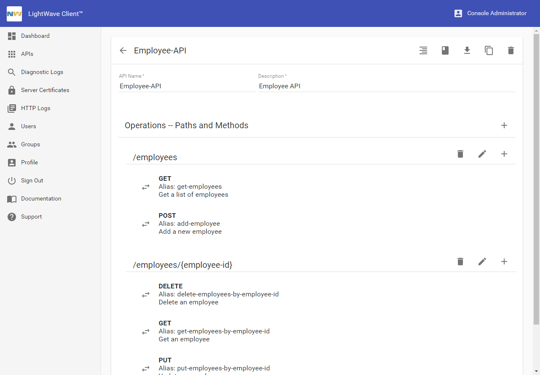The height and width of the screenshot is (375, 540).
Task: Click the copy API icon in header
Action: click(x=489, y=50)
